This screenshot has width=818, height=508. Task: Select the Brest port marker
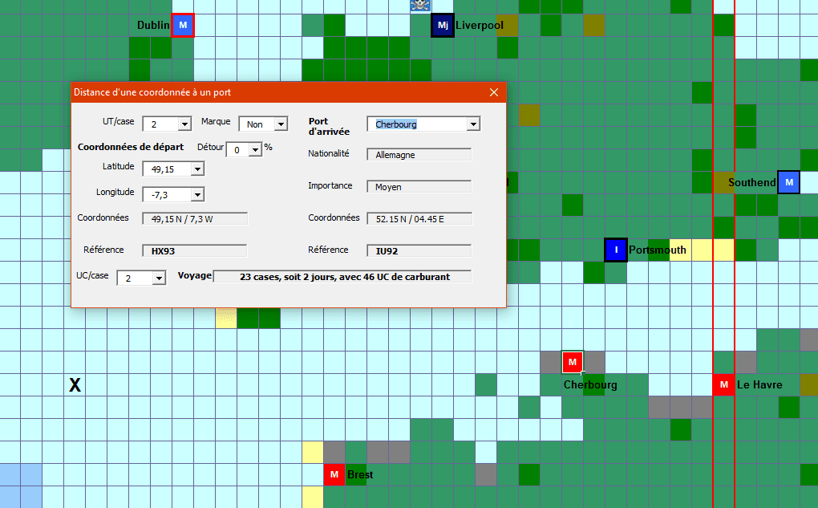(334, 474)
